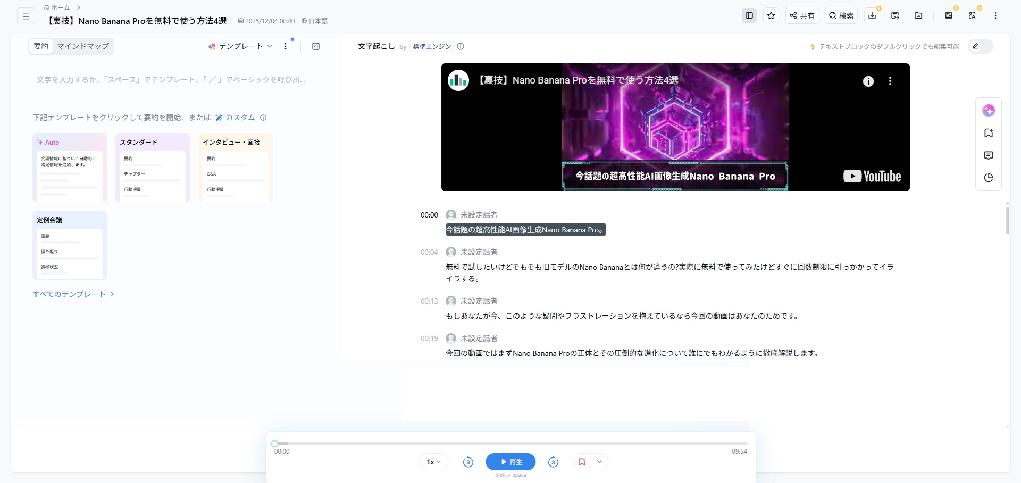Open the comments icon in right sidebar

point(989,155)
